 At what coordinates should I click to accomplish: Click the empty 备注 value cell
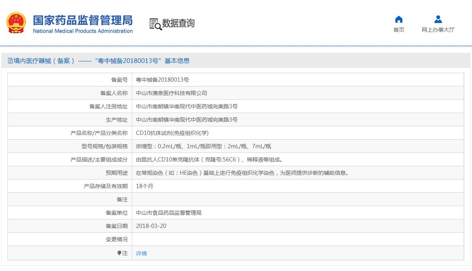pyautogui.click(x=298, y=199)
